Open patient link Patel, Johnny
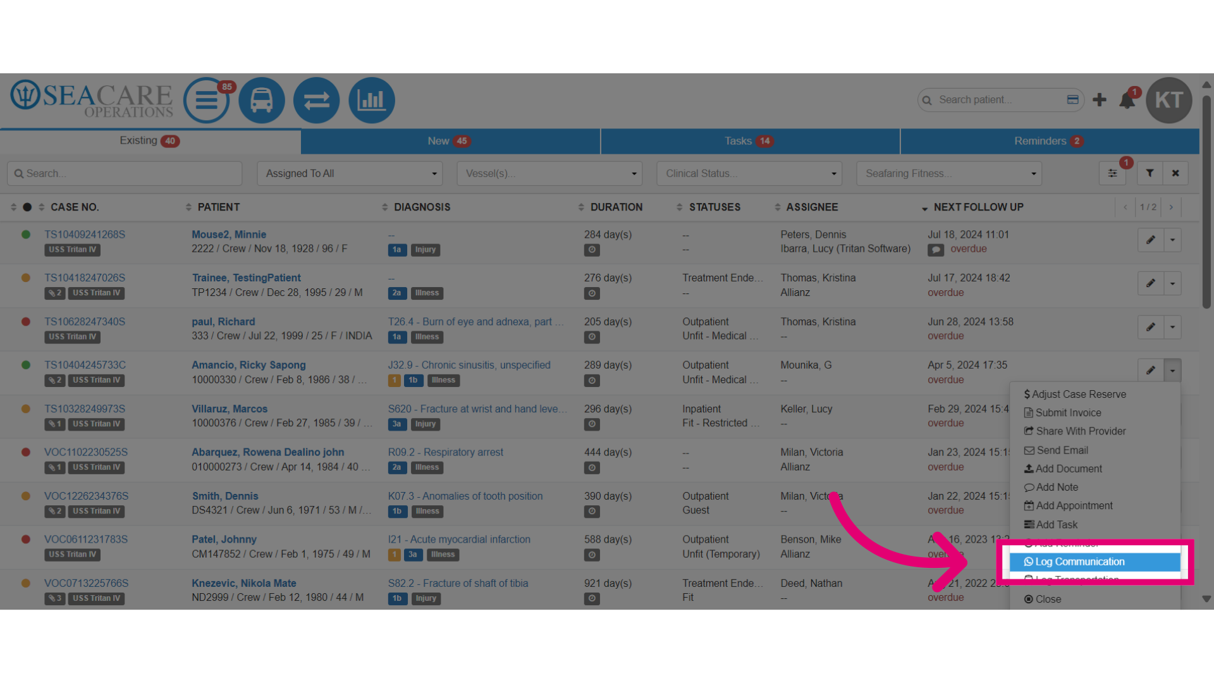 point(224,539)
